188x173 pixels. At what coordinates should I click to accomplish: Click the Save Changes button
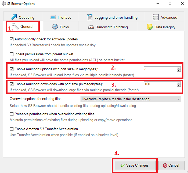(x=135, y=165)
